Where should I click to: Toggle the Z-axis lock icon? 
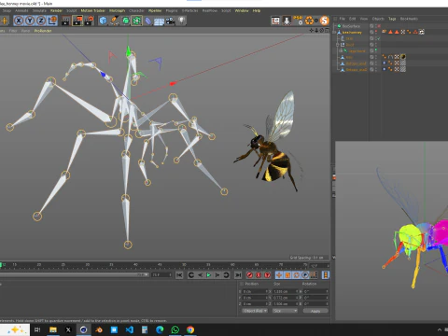[41, 21]
